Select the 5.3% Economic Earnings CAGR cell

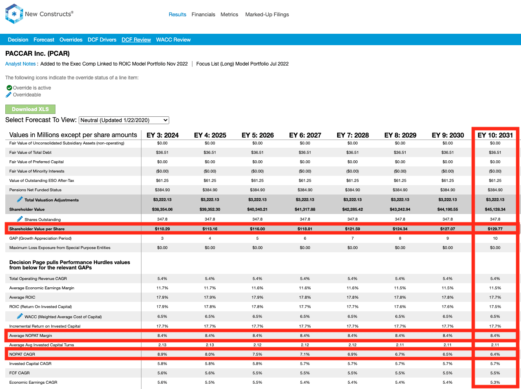coord(495,382)
